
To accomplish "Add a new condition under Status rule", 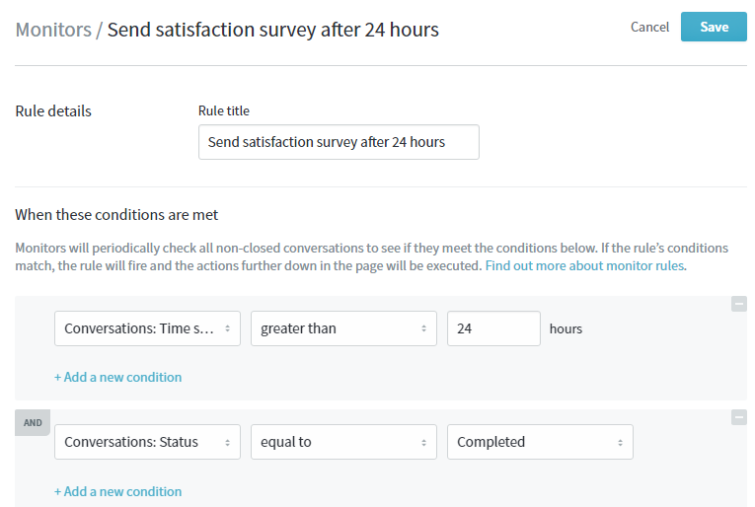I will [118, 491].
